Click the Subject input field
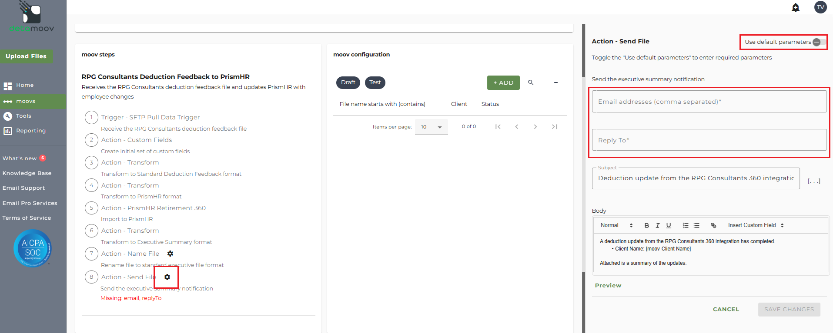The height and width of the screenshot is (333, 833). point(696,178)
